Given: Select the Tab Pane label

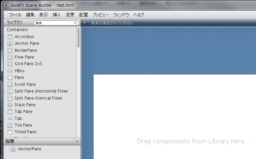Looking at the screenshot, I should (x=23, y=112).
